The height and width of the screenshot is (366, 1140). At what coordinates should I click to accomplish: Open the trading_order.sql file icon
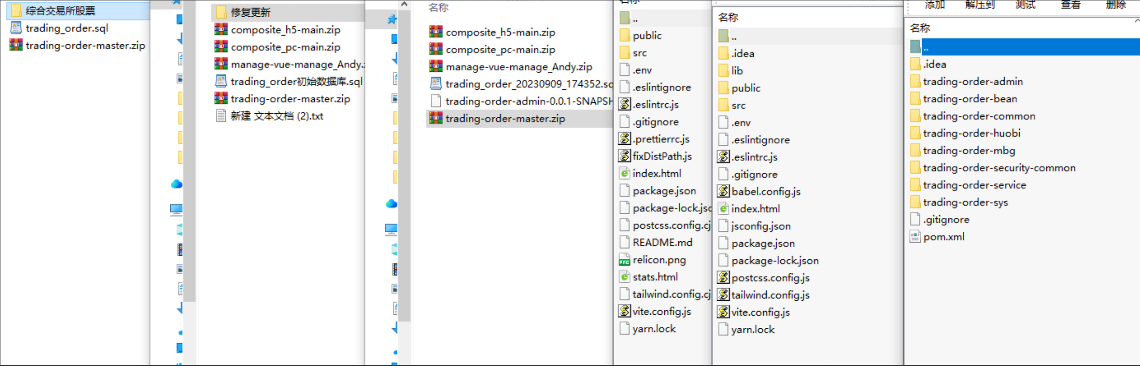pyautogui.click(x=16, y=28)
